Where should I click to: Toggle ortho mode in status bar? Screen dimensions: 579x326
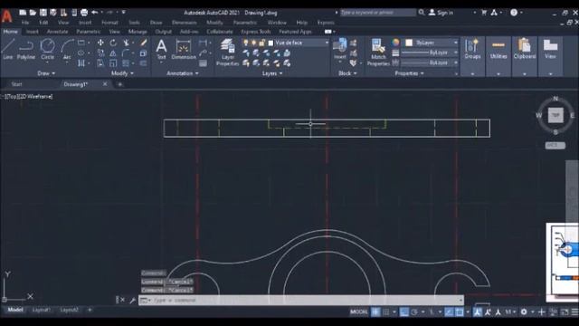pyautogui.click(x=404, y=312)
